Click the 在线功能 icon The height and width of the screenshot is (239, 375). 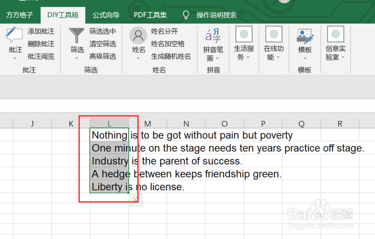pos(274,34)
